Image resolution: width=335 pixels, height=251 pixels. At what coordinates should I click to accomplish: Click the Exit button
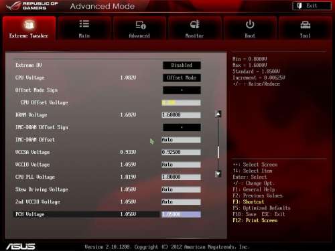pos(312,6)
